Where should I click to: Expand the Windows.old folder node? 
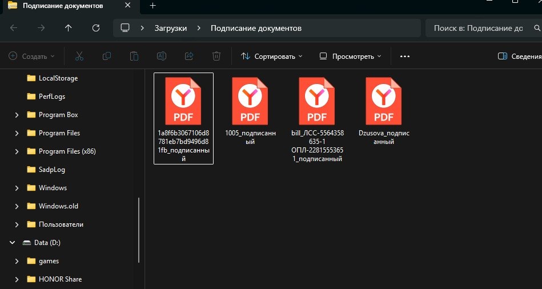coord(16,206)
